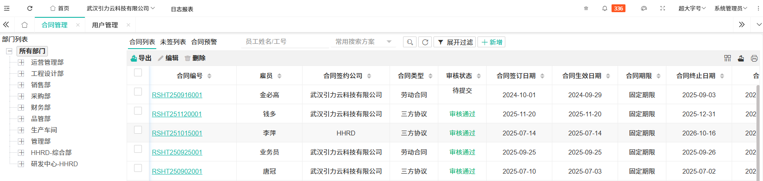Click the print icon above the table
The image size is (763, 181).
[x=754, y=58]
